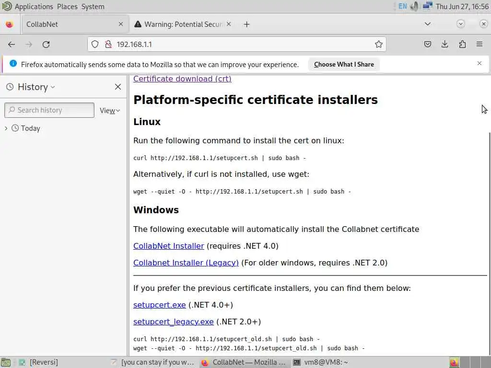Click the insecure connection padlock icon

pos(108,45)
